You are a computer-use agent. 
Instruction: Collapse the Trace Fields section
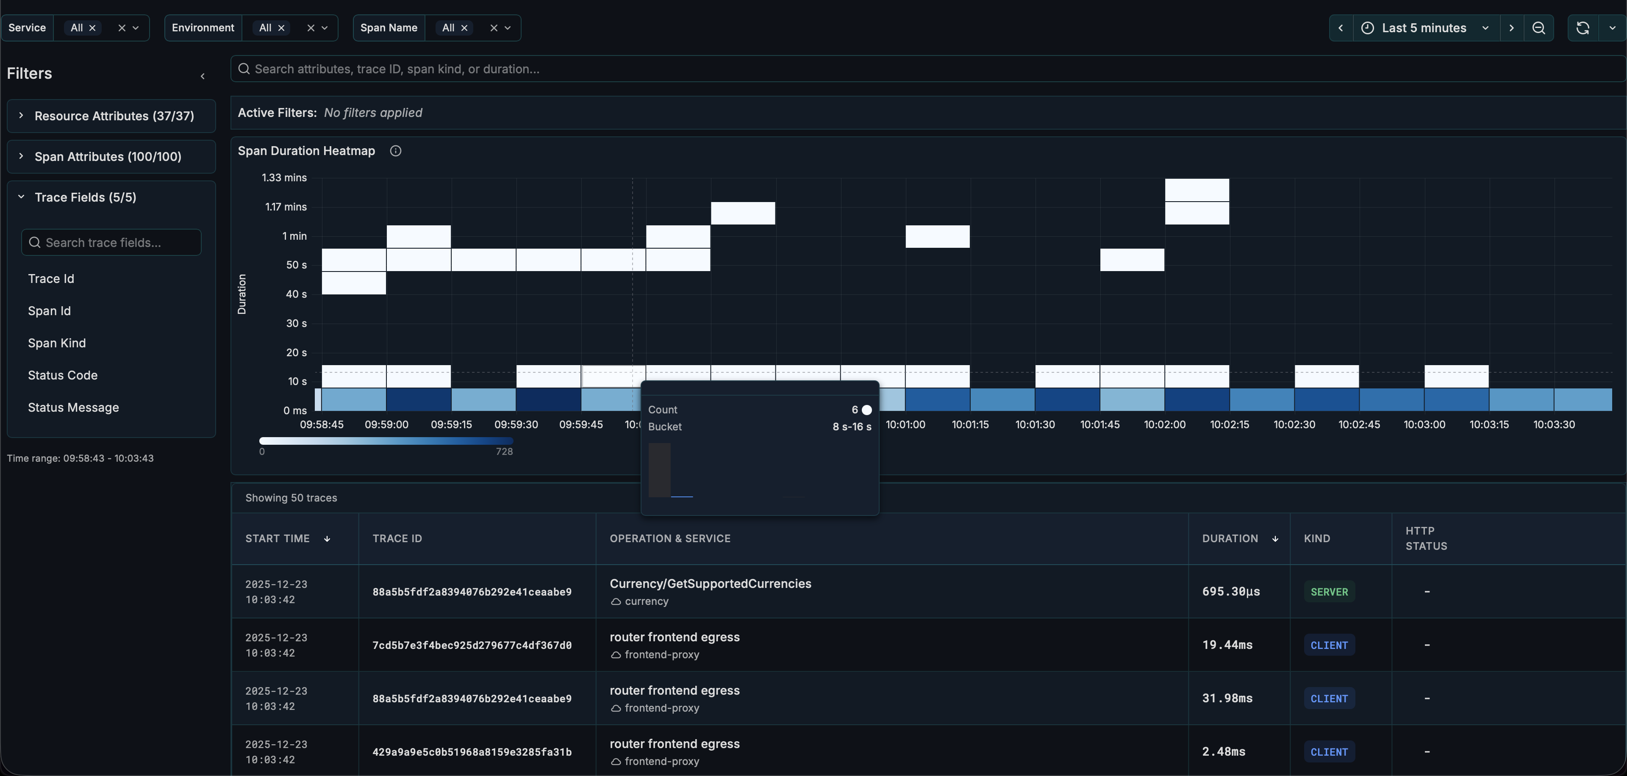(x=22, y=197)
